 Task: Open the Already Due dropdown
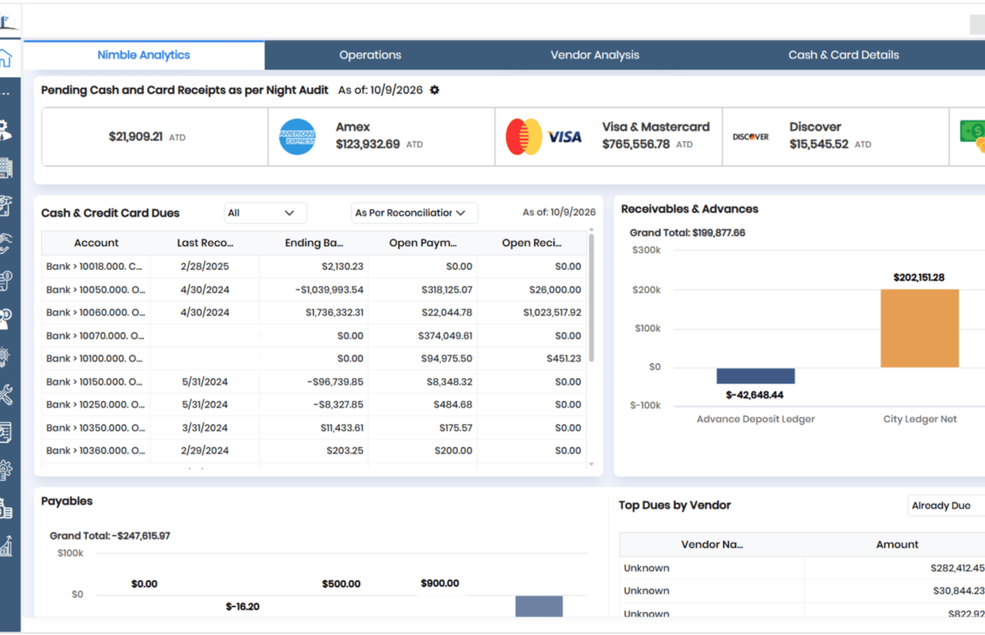coord(946,506)
